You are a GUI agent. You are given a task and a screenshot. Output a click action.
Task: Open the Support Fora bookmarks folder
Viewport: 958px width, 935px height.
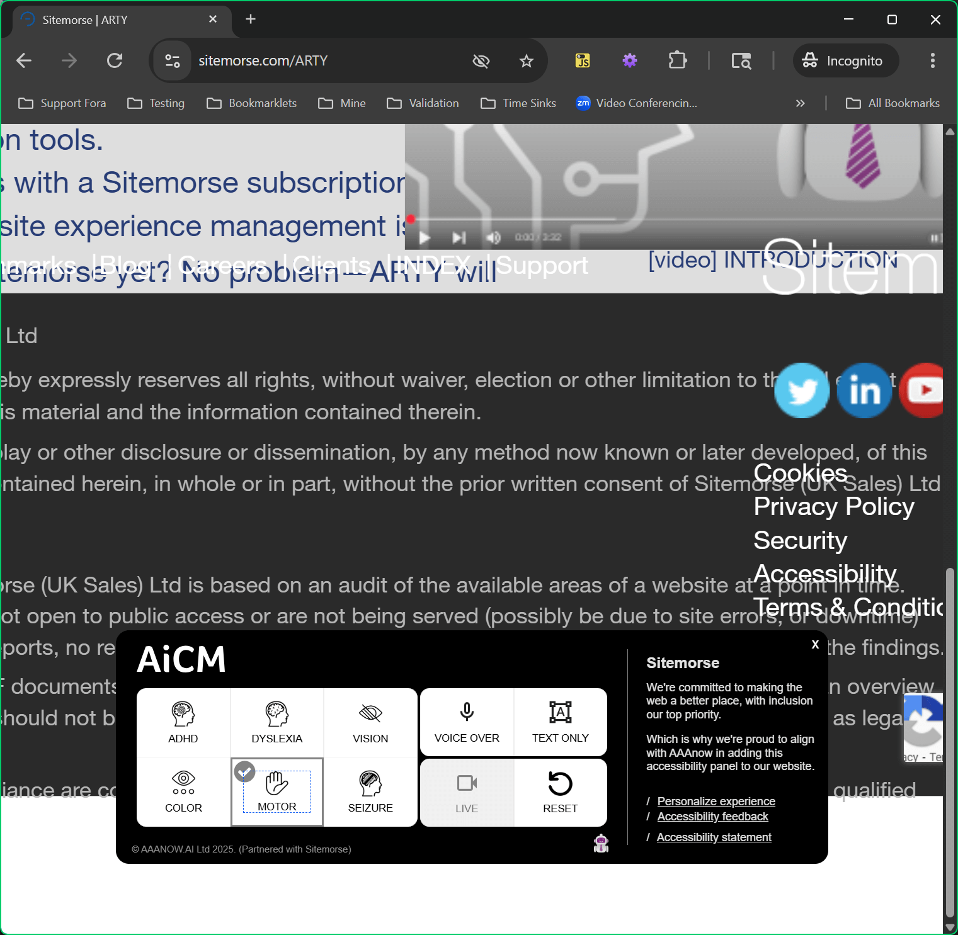coord(62,103)
